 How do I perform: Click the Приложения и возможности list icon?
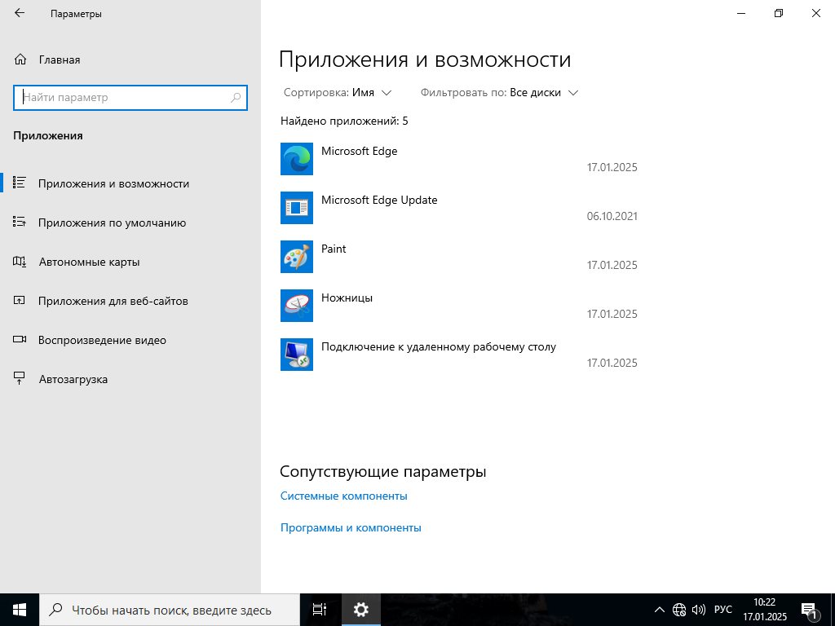(x=20, y=183)
